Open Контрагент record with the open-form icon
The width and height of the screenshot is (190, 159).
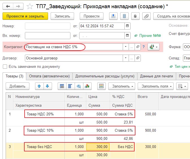(138, 47)
